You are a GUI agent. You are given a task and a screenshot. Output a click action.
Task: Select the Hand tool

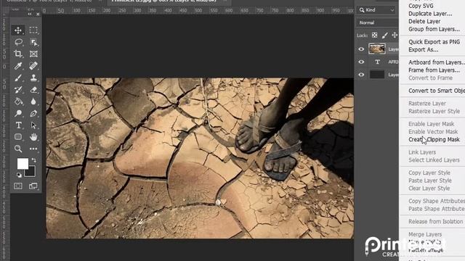click(x=33, y=137)
